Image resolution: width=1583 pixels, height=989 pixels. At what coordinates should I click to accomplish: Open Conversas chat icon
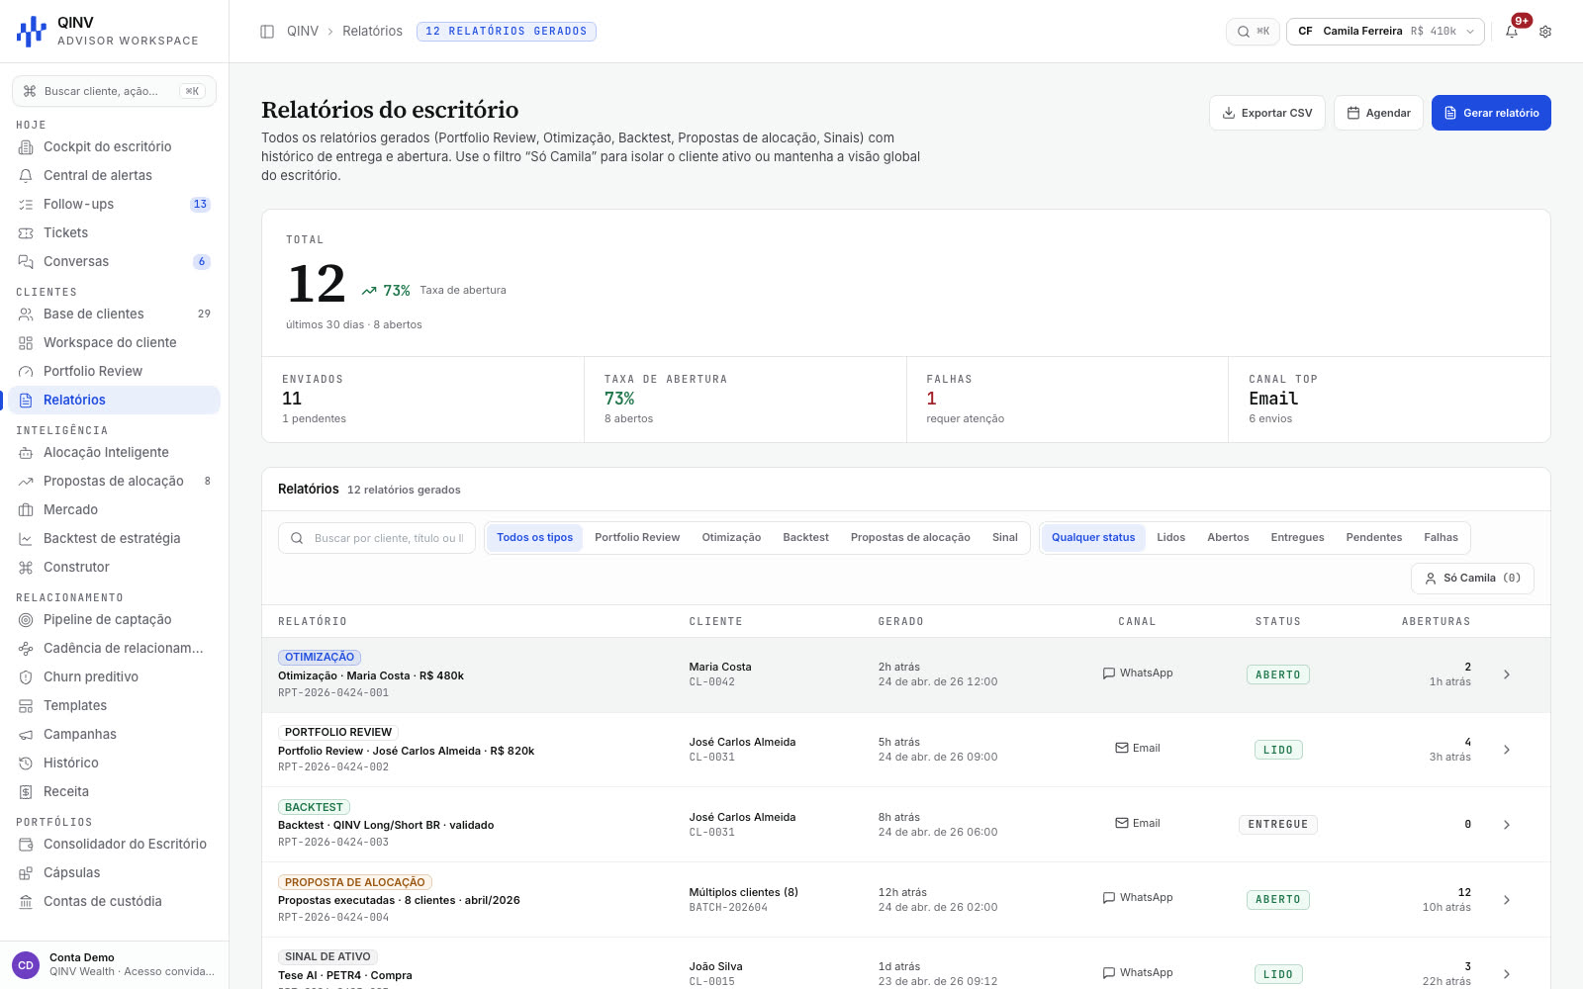pos(26,262)
